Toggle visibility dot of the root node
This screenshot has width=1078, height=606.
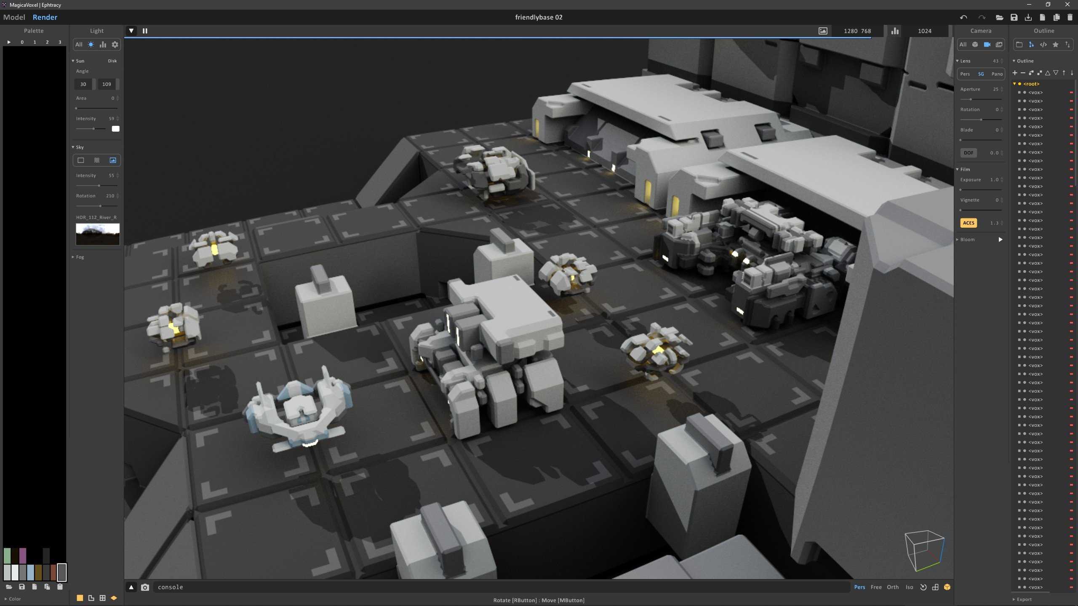(x=1019, y=84)
